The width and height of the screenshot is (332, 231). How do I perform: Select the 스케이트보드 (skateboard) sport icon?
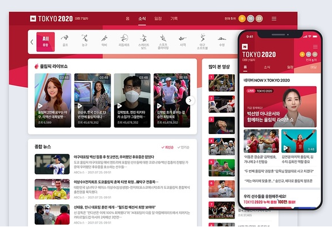coord(144,42)
